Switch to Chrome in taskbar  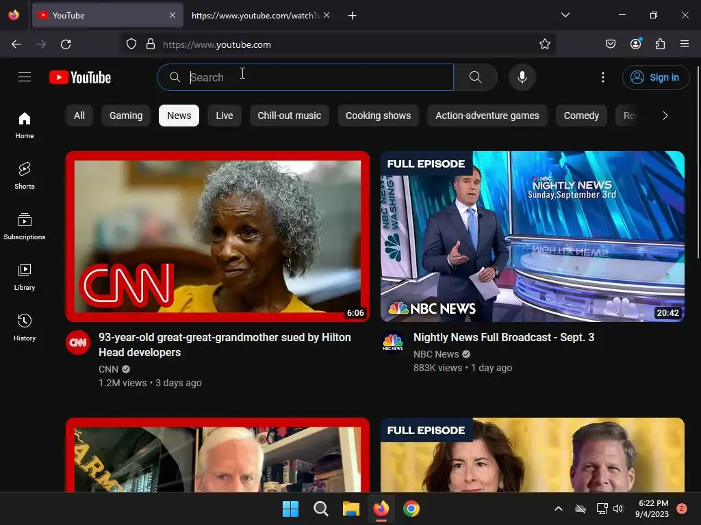click(x=411, y=509)
